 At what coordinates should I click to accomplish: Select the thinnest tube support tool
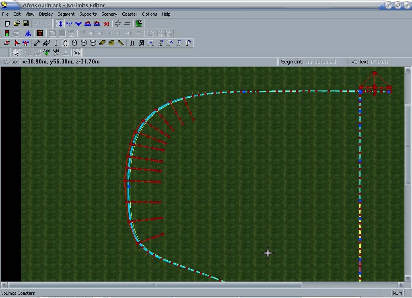tap(56, 43)
